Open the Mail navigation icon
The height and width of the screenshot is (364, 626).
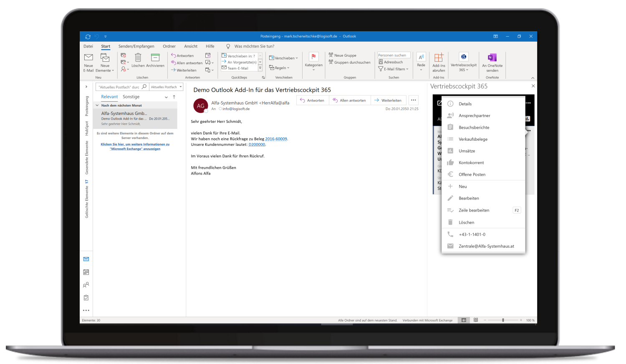(x=86, y=259)
